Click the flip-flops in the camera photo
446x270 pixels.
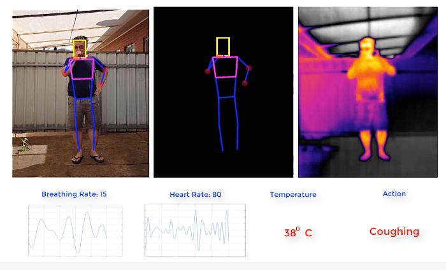pos(88,159)
